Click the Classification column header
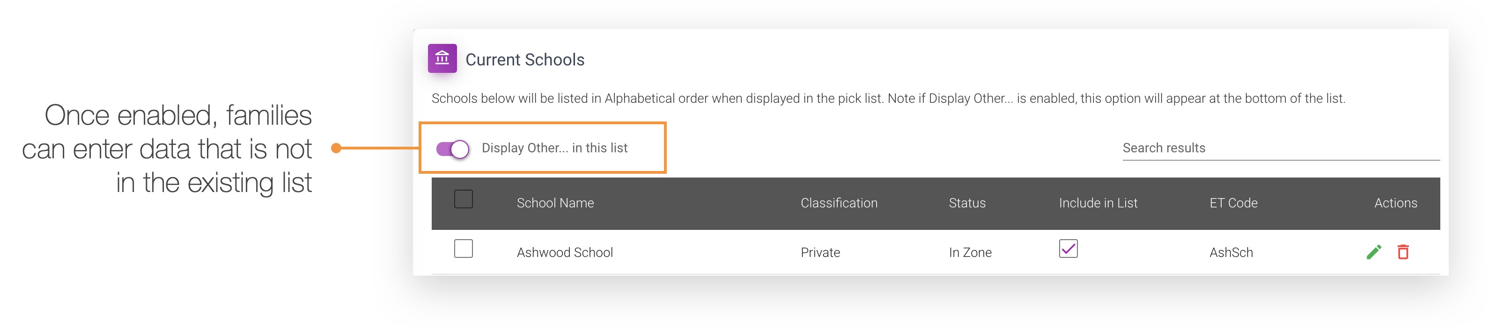This screenshot has height=327, width=1489. (x=839, y=202)
